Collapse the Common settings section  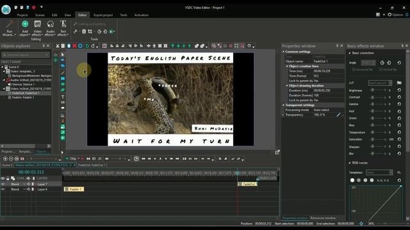[x=283, y=52]
